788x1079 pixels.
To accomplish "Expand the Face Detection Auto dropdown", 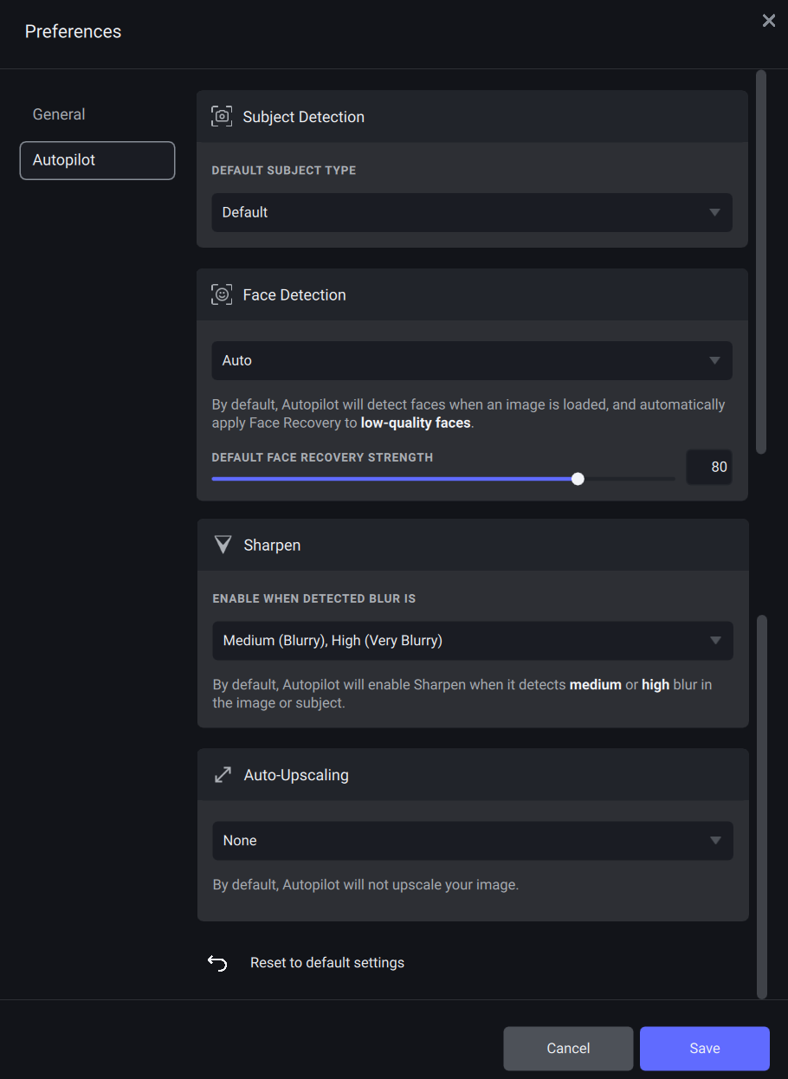I will [472, 360].
